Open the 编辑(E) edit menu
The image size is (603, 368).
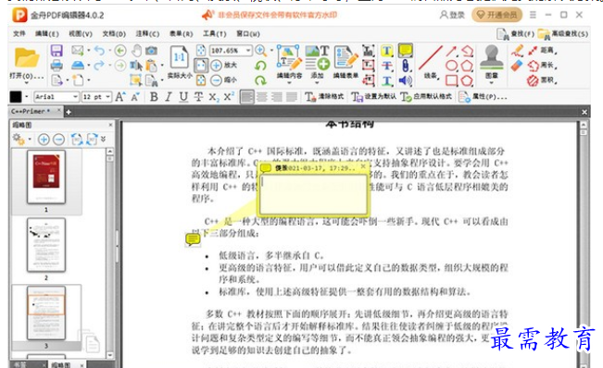click(47, 34)
